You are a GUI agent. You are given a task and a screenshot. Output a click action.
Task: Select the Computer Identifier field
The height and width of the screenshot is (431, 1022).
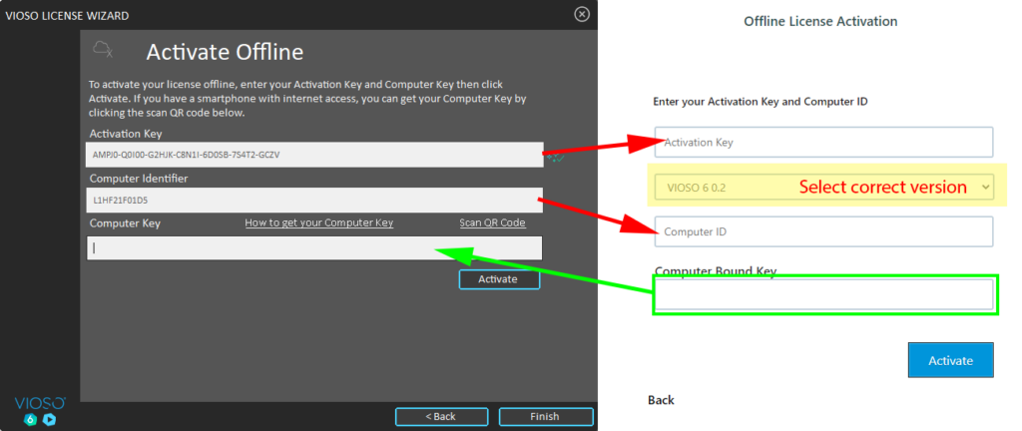coord(314,201)
